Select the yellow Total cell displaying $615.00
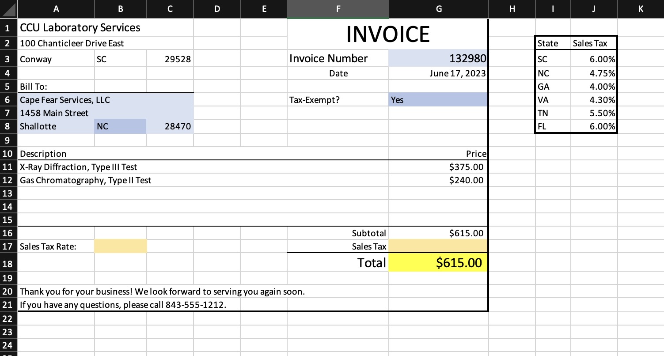Image resolution: width=664 pixels, height=356 pixels. pos(437,262)
